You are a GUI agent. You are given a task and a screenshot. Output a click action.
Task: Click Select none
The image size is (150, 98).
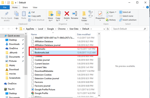[126, 16]
